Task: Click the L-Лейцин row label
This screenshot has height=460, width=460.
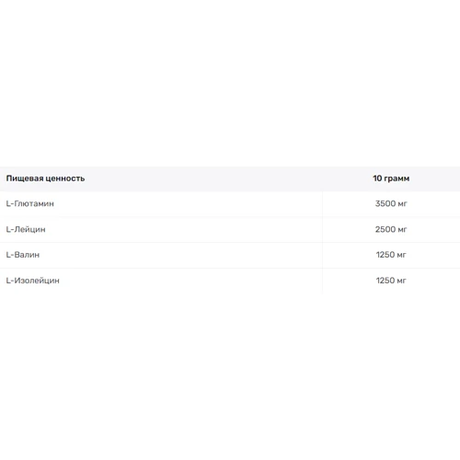Action: [x=26, y=229]
